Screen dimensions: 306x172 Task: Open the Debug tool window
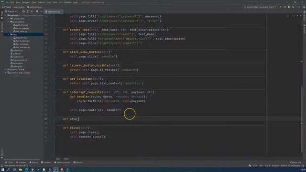[33, 162]
